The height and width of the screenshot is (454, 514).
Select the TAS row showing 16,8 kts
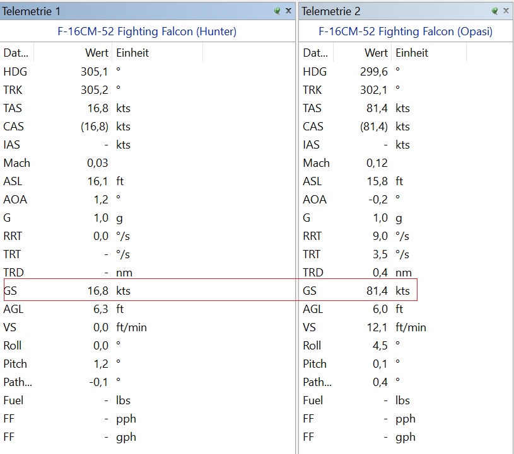(x=148, y=108)
